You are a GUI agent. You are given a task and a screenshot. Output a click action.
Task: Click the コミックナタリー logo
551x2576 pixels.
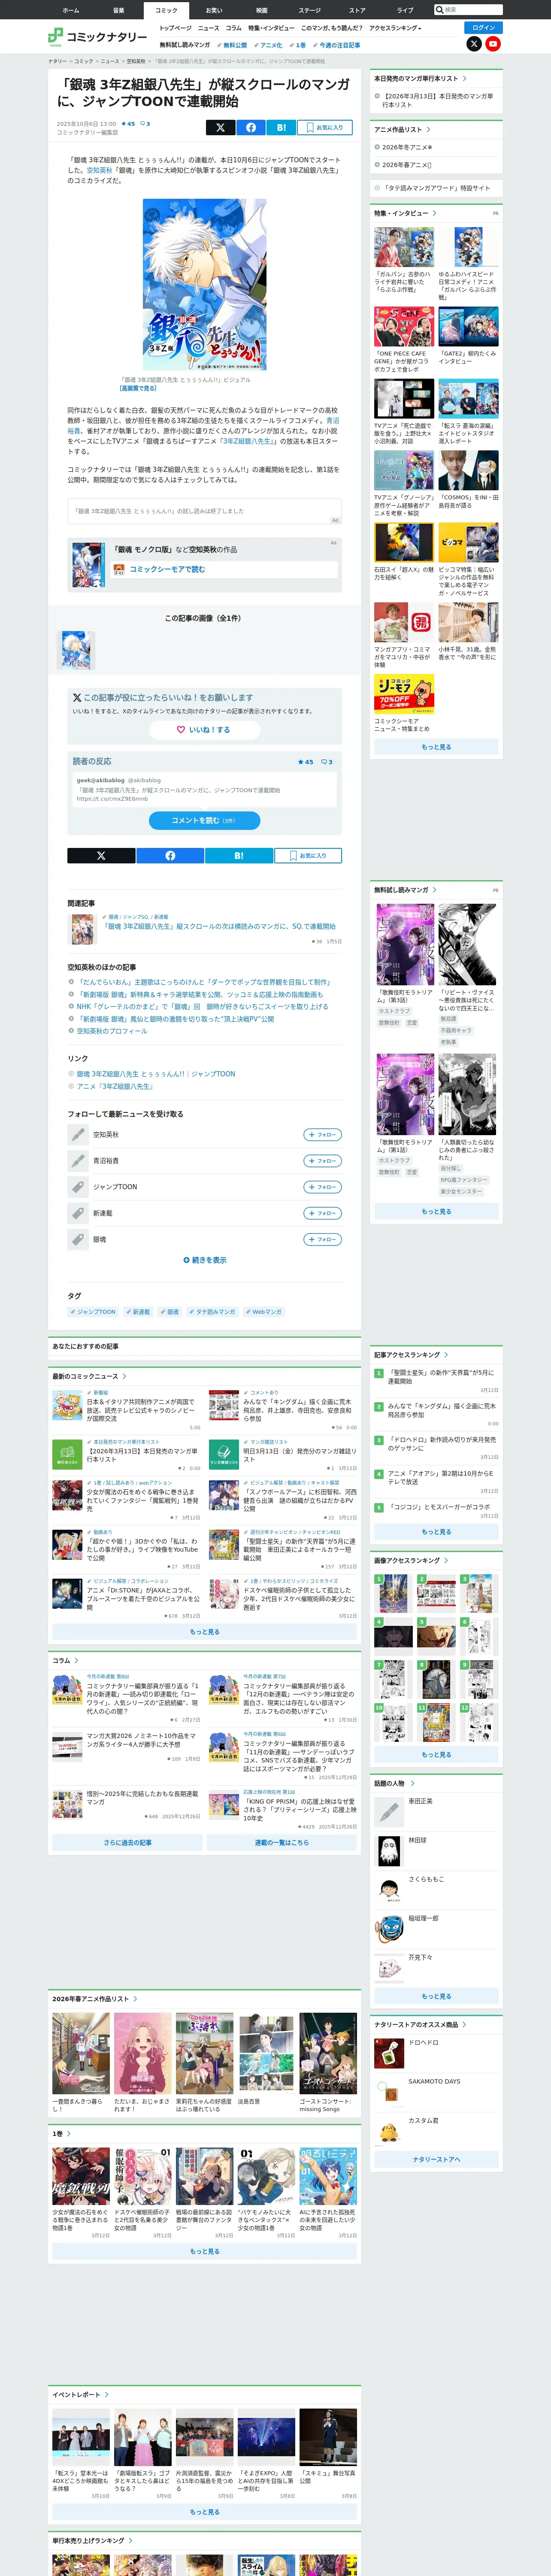[x=98, y=37]
